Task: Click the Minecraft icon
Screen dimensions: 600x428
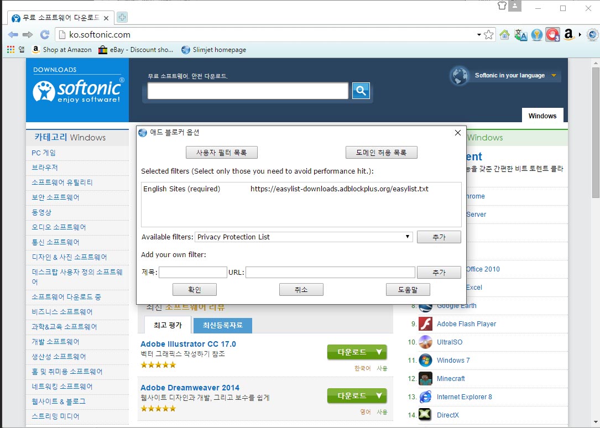Action: point(425,379)
